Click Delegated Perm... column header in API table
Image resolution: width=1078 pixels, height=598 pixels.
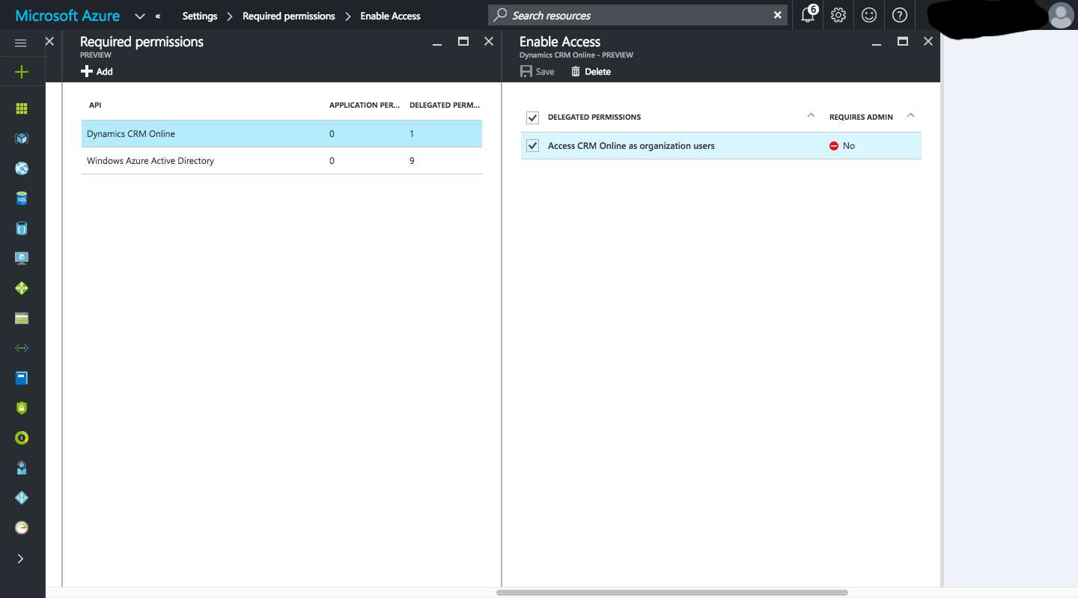tap(445, 106)
